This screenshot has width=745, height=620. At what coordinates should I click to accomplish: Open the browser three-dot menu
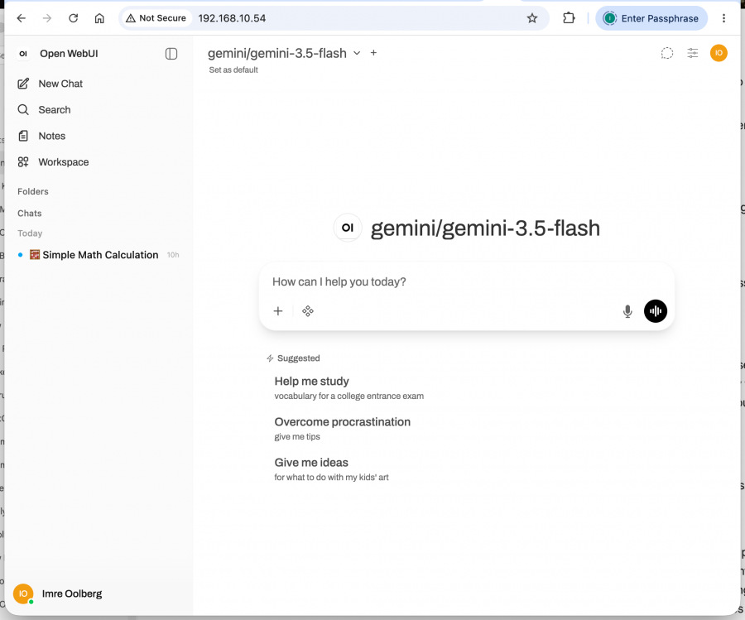723,18
